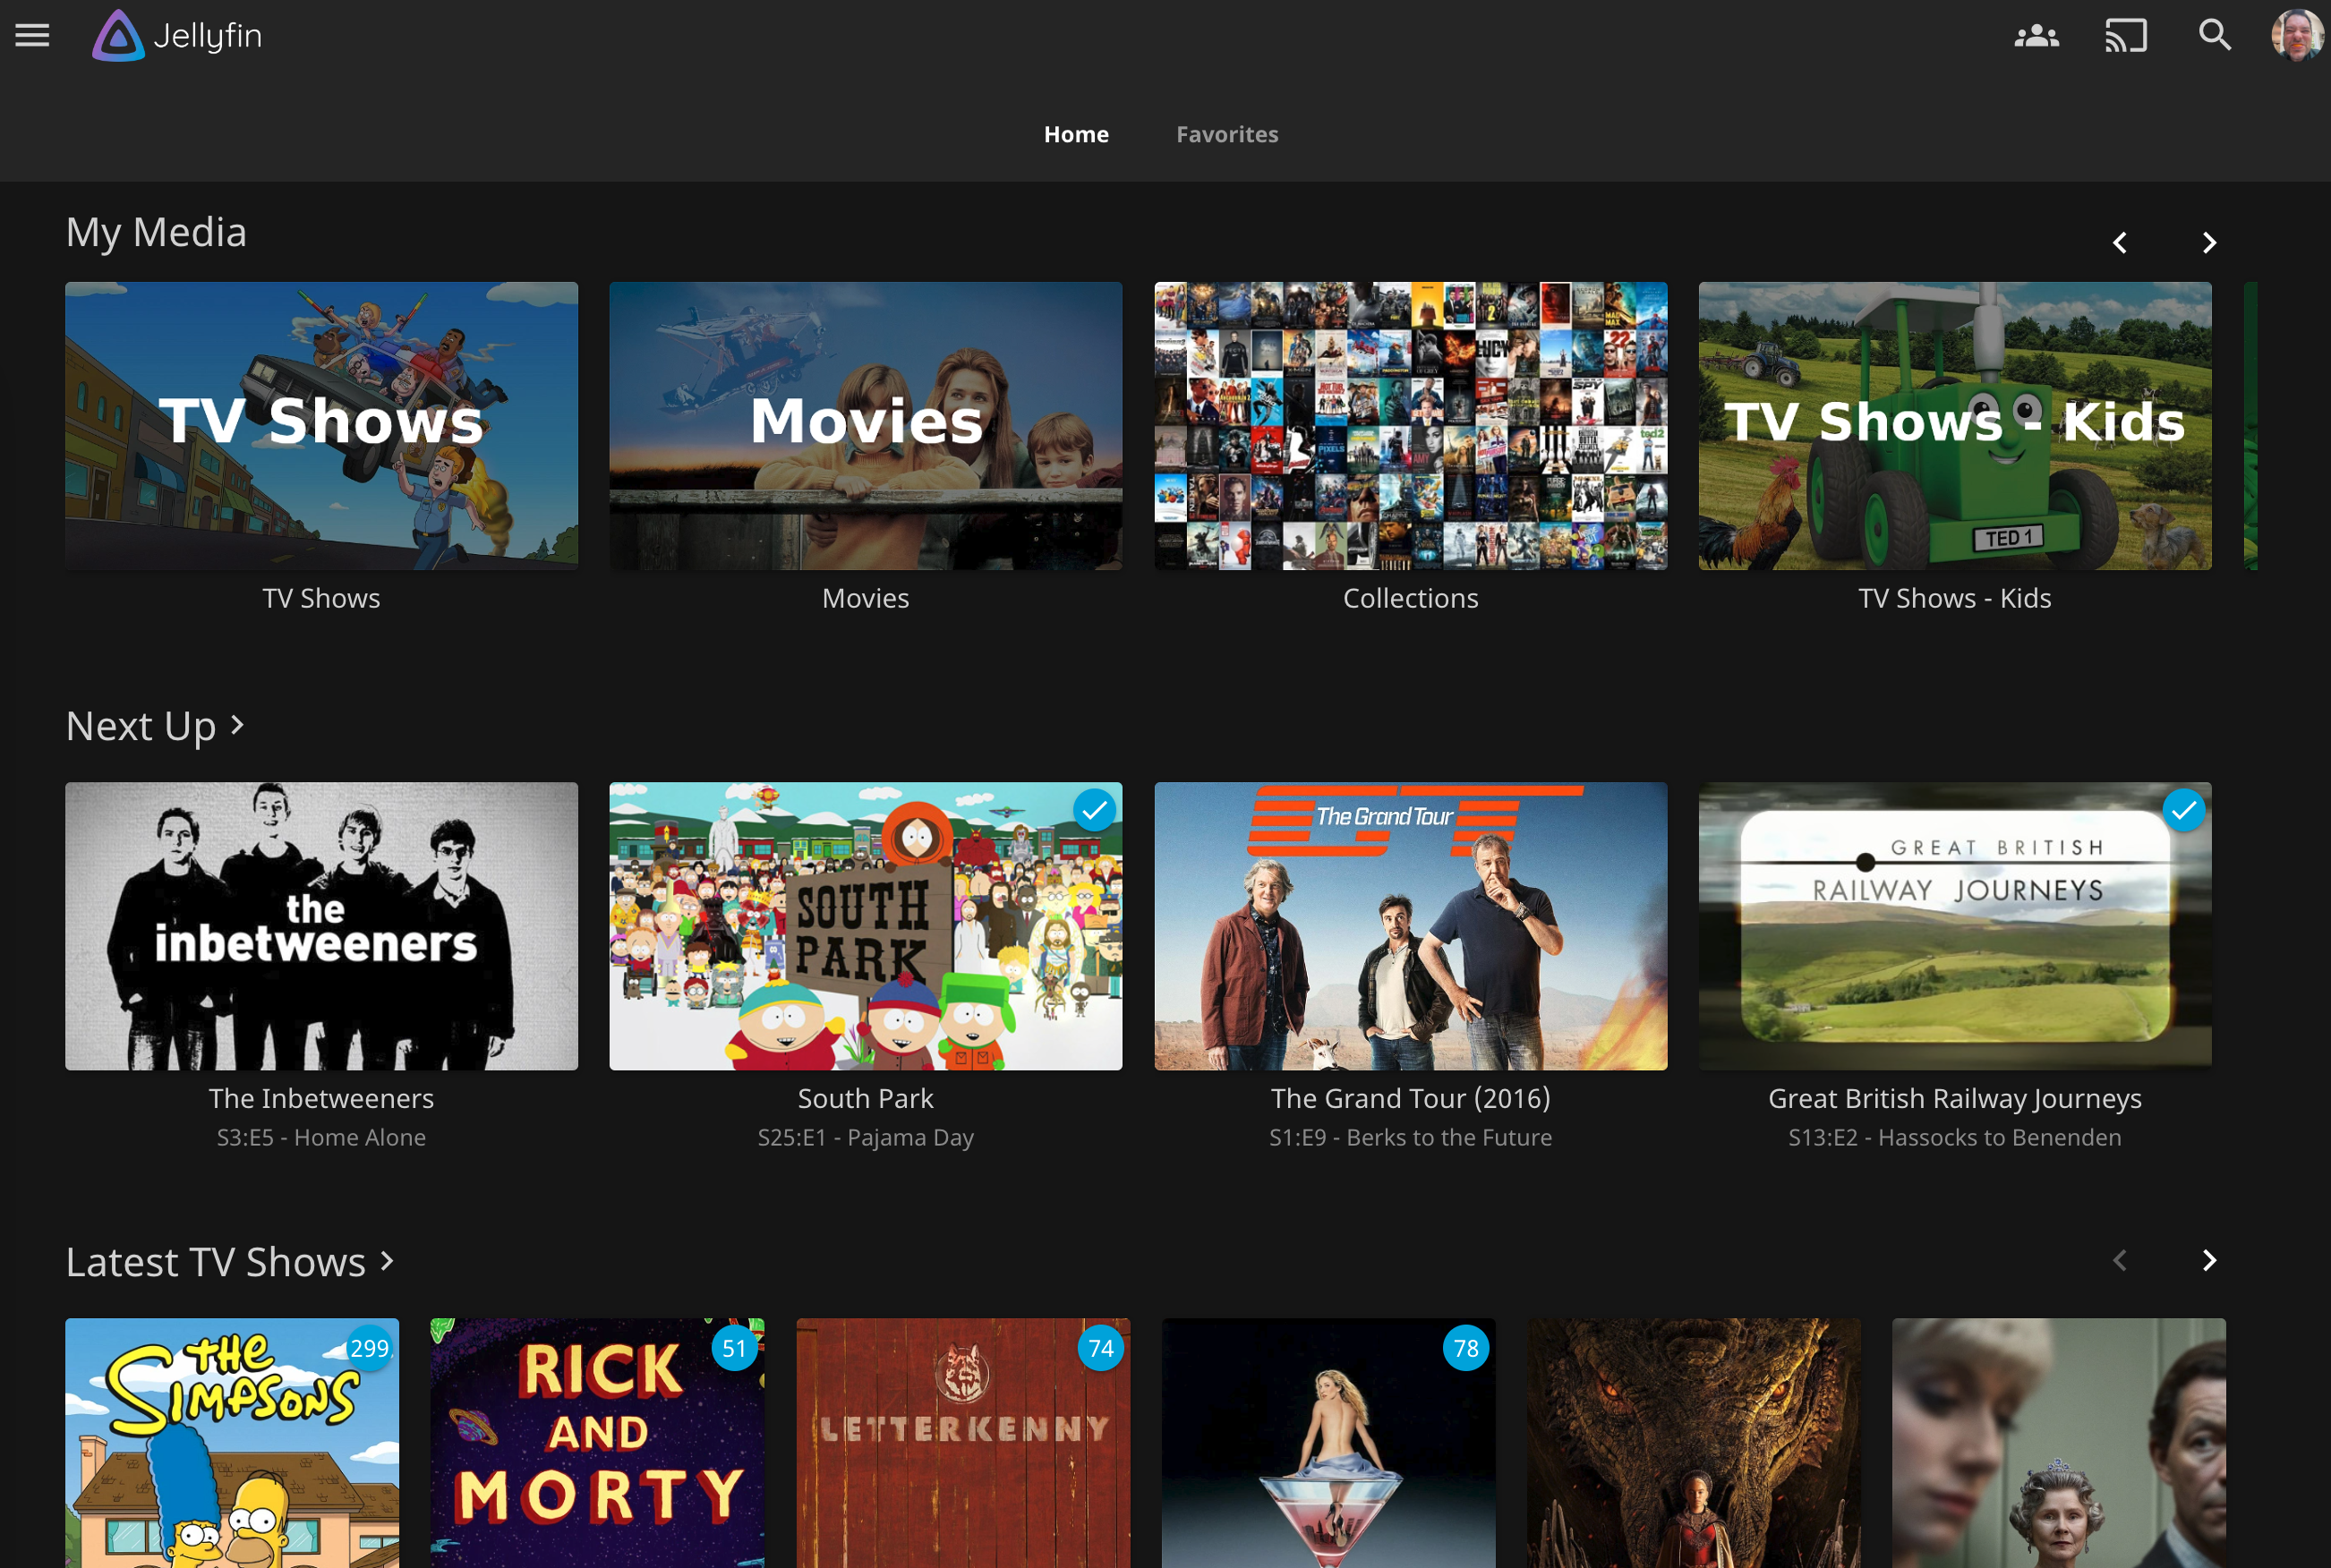Toggle watched checkmark on Great British Railway Journeys
The image size is (2331, 1568).
2183,810
